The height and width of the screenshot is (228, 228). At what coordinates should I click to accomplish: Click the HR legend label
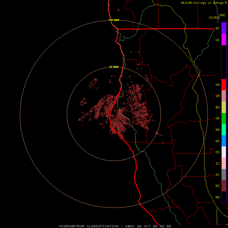(218, 119)
